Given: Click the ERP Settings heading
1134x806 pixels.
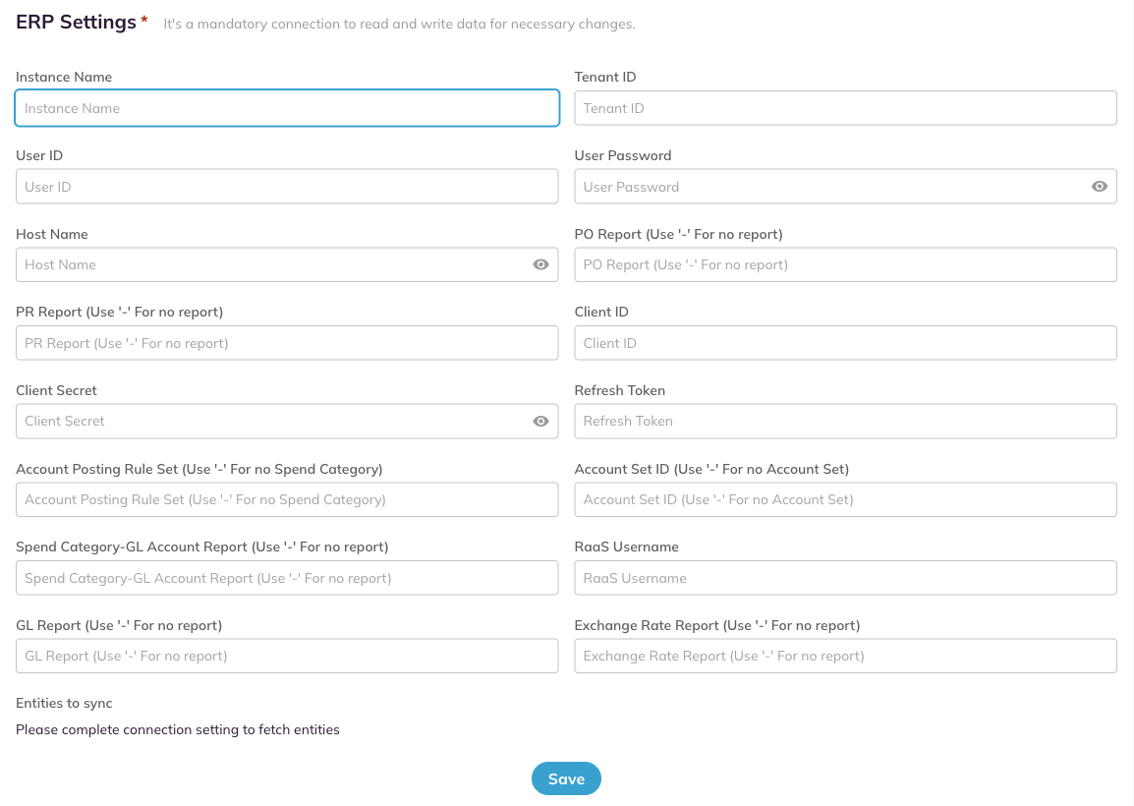Looking at the screenshot, I should pyautogui.click(x=76, y=23).
